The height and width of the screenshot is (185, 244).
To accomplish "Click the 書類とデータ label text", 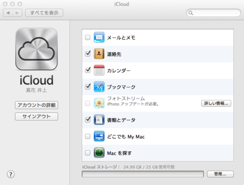I will (x=121, y=120).
